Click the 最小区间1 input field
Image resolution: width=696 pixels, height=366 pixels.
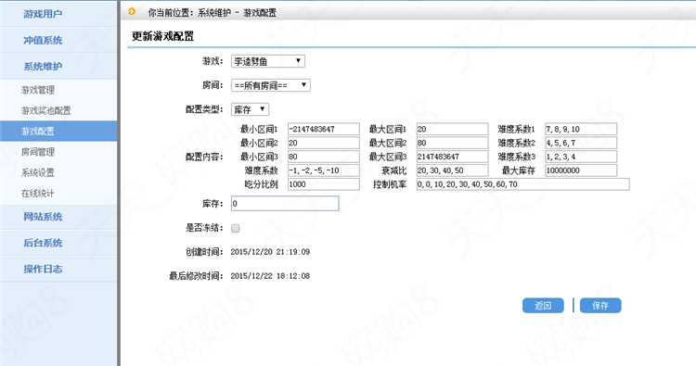pos(324,129)
